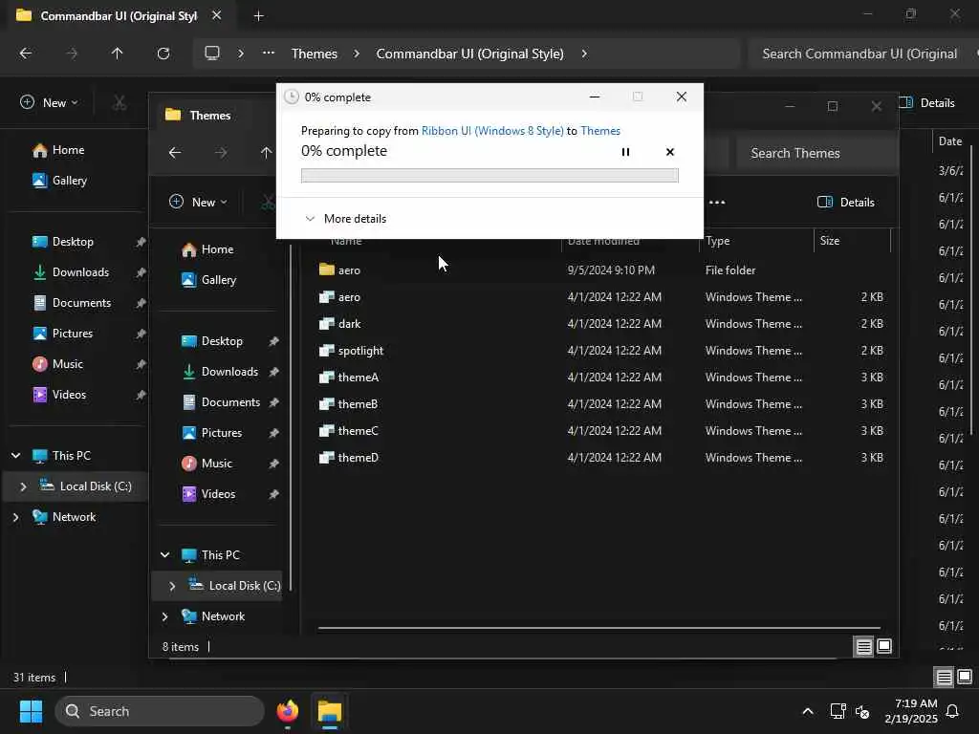
Task: Switch Commandbar UI window to details view
Action: 944,677
